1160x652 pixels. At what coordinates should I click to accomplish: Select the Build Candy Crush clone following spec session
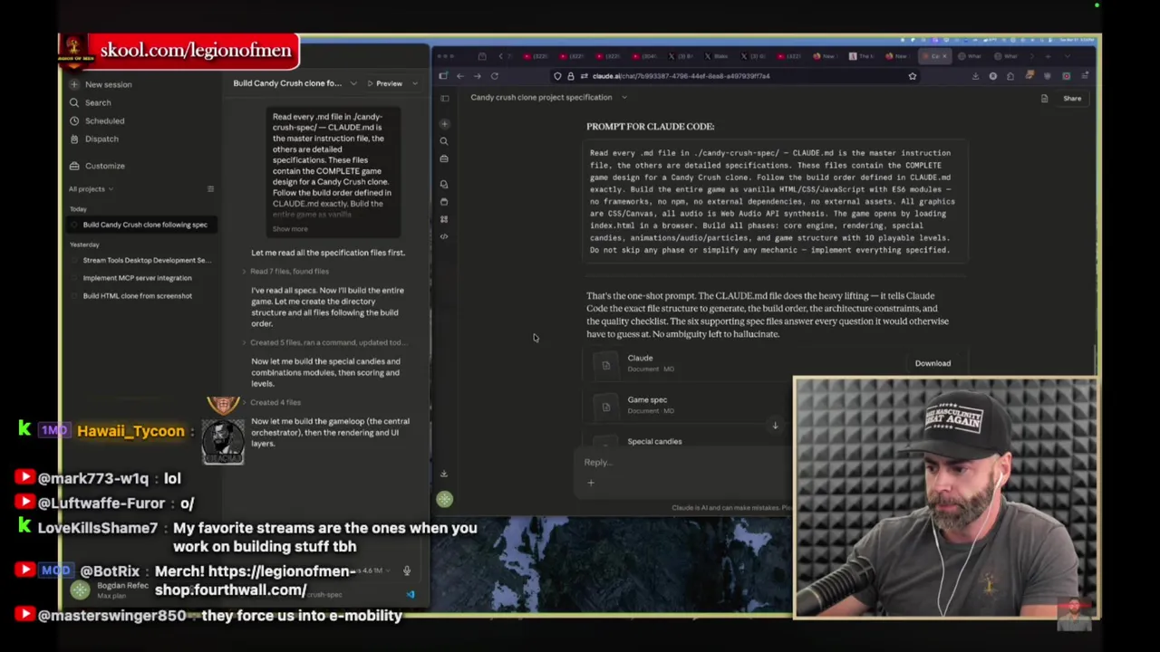pyautogui.click(x=140, y=225)
